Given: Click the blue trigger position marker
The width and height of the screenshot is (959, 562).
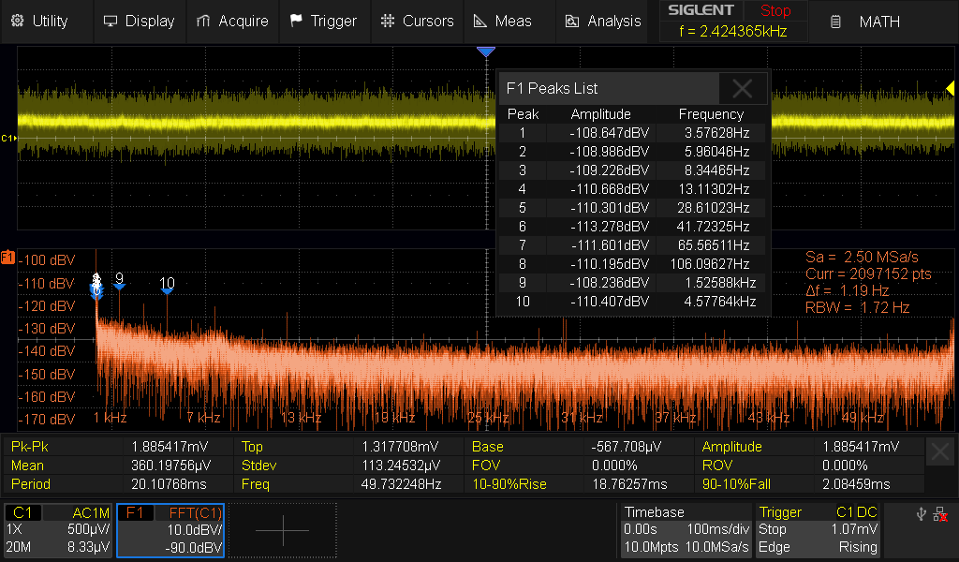Looking at the screenshot, I should coord(485,52).
